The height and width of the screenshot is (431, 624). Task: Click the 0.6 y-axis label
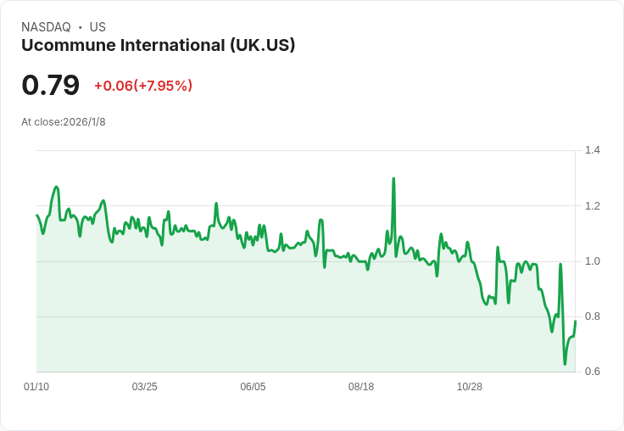pos(593,372)
